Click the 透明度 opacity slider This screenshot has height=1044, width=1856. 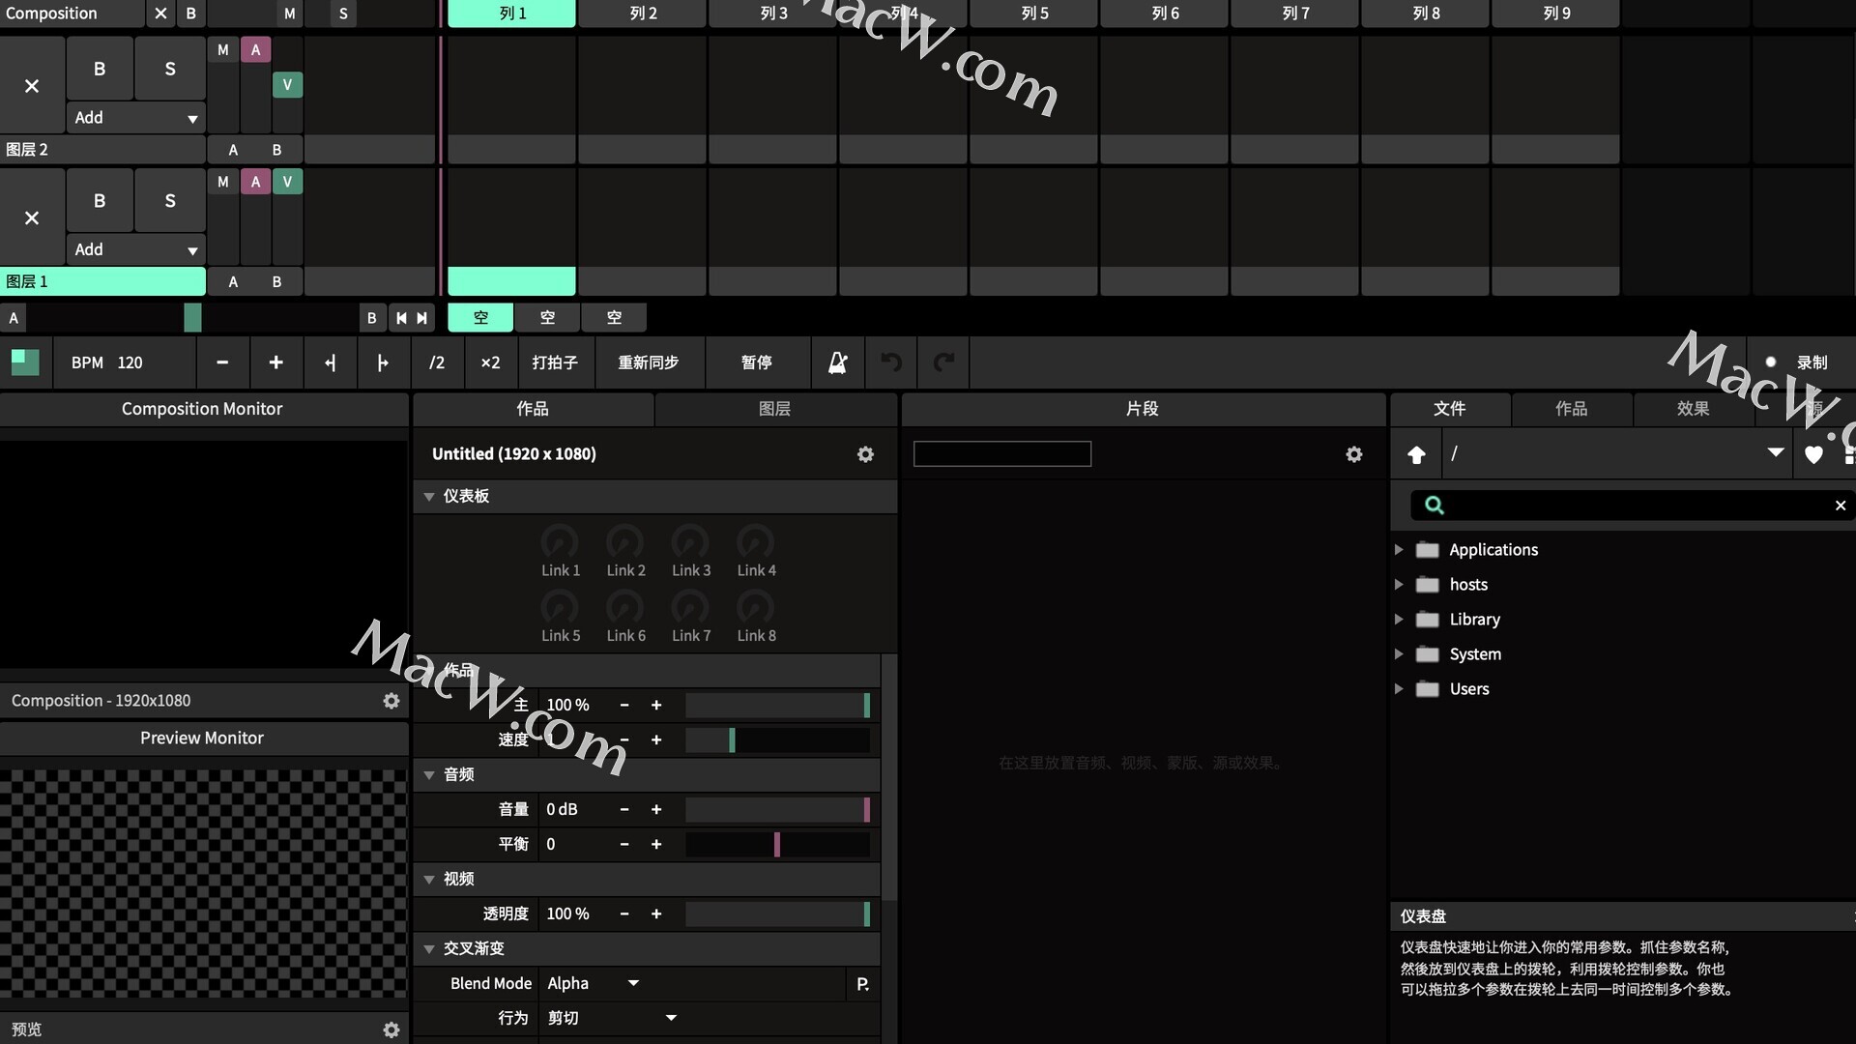[x=777, y=913]
